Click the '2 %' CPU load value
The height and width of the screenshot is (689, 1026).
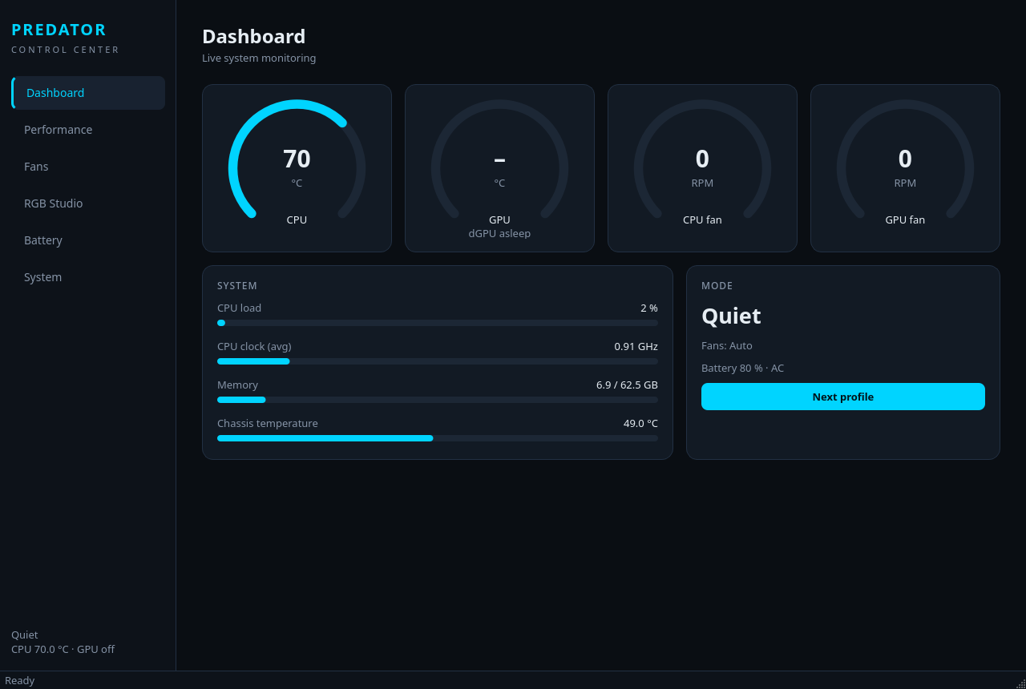pos(649,308)
